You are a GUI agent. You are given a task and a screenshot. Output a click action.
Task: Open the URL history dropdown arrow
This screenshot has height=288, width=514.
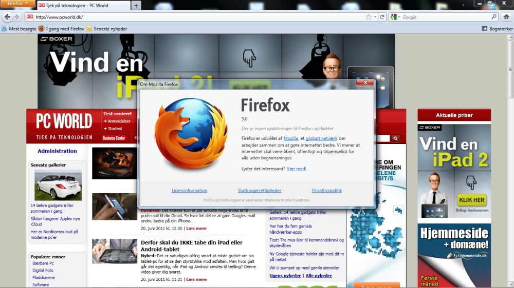(x=375, y=17)
